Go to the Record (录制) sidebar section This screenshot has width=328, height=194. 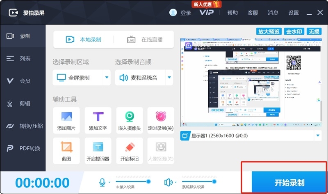pos(23,36)
